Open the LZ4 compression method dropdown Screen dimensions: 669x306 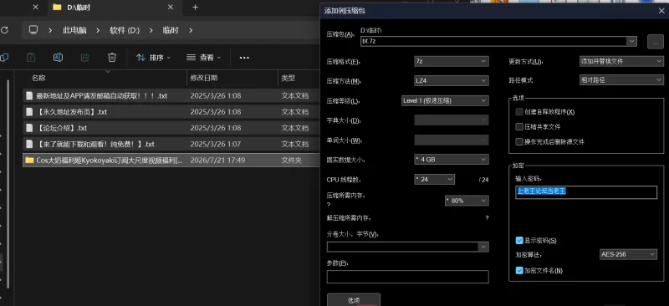click(452, 80)
